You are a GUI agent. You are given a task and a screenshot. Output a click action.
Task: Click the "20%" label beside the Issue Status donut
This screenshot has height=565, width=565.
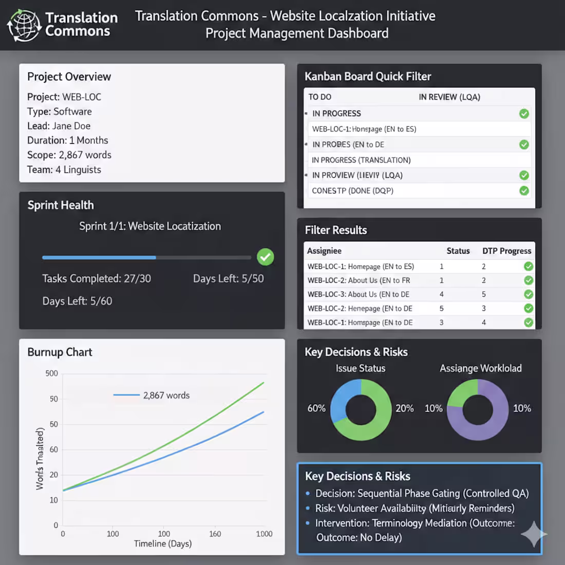405,408
